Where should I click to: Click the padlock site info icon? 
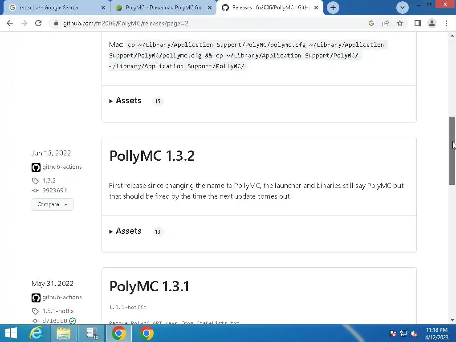pos(56,23)
